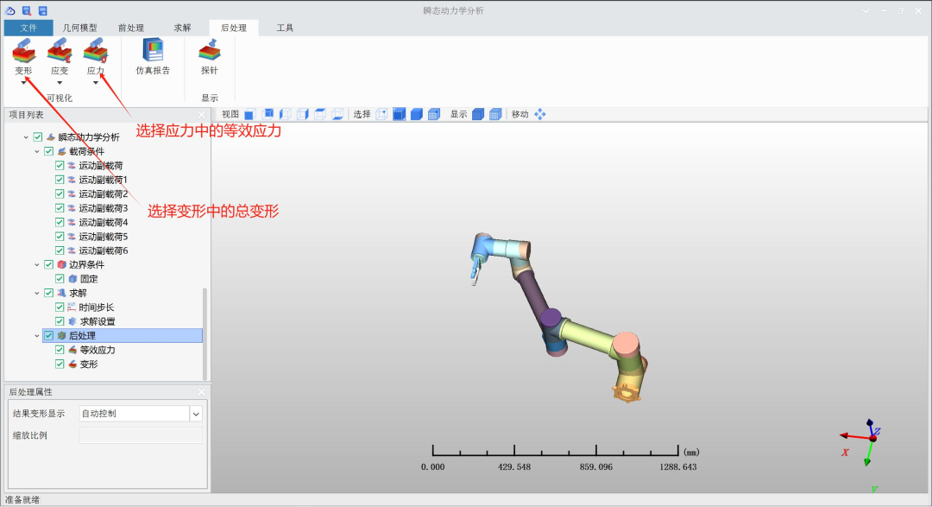Collapse the 瞬态动力学分析 tree node
Image resolution: width=932 pixels, height=507 pixels.
pos(26,137)
